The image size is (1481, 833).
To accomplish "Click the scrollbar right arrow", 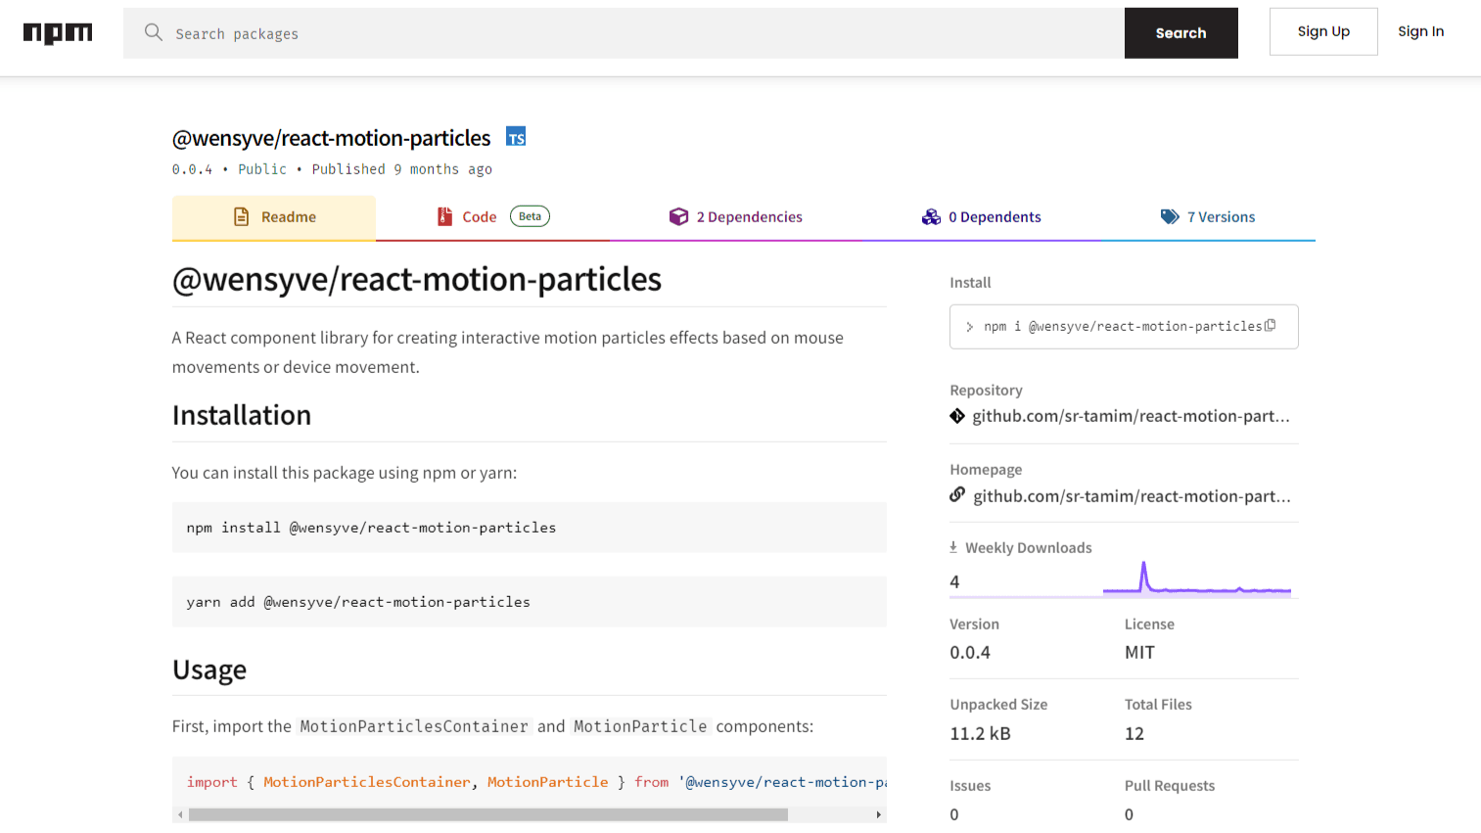I will click(x=879, y=814).
